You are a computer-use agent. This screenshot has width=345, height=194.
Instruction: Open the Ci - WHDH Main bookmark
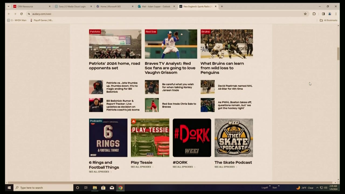17,20
